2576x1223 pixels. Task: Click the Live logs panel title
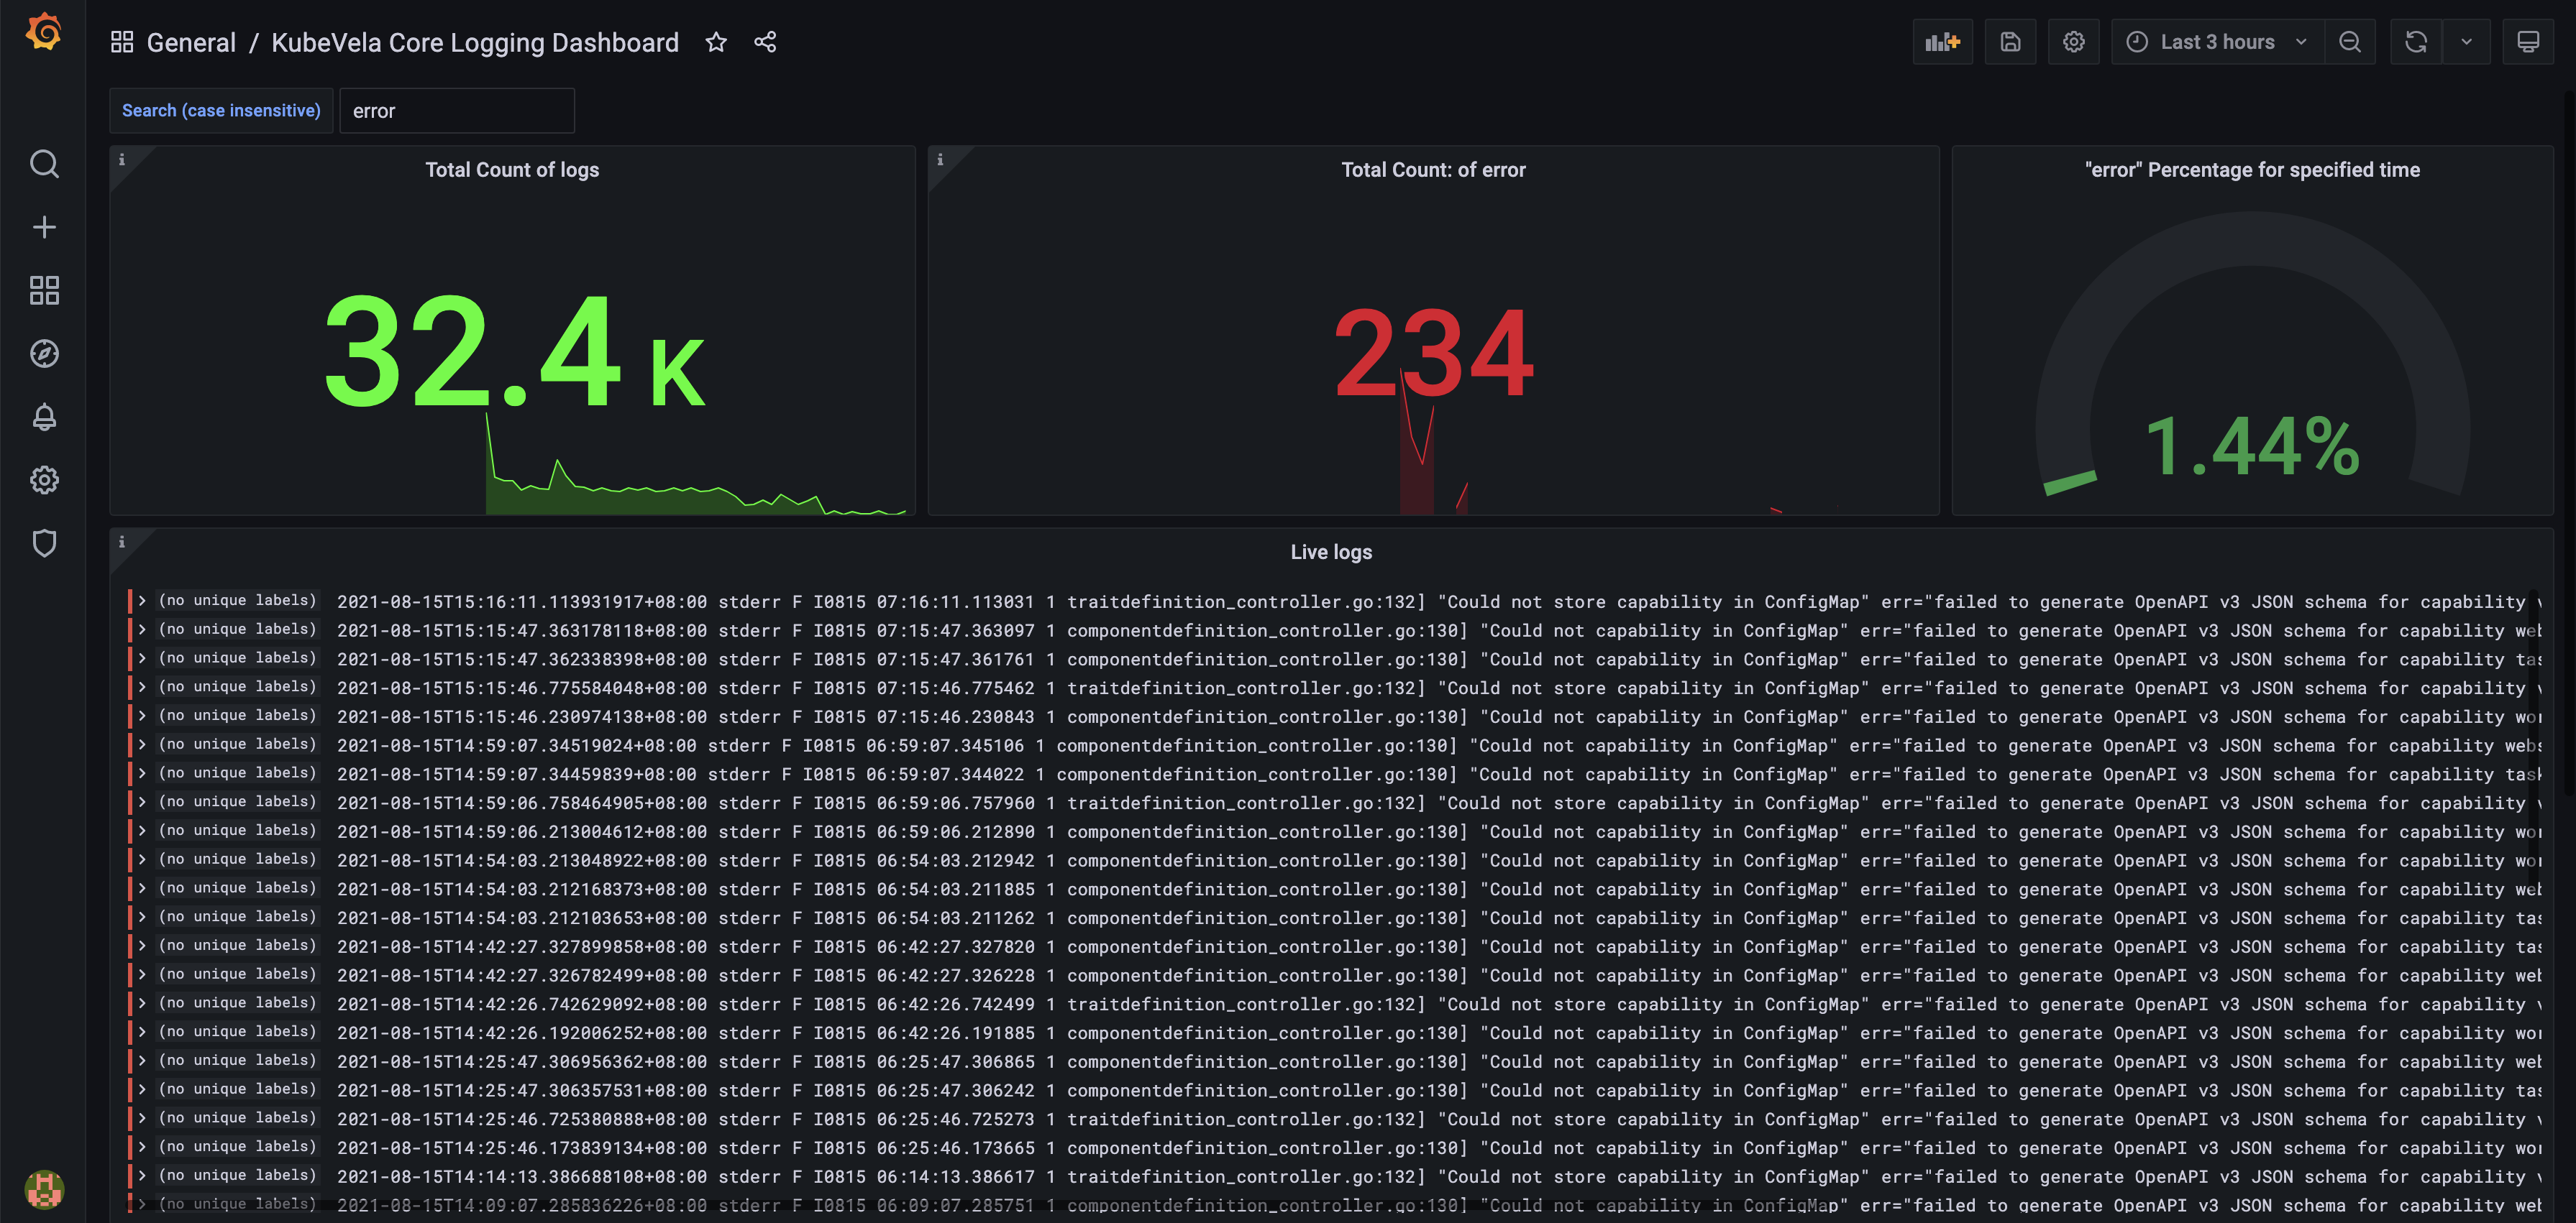pyautogui.click(x=1330, y=552)
